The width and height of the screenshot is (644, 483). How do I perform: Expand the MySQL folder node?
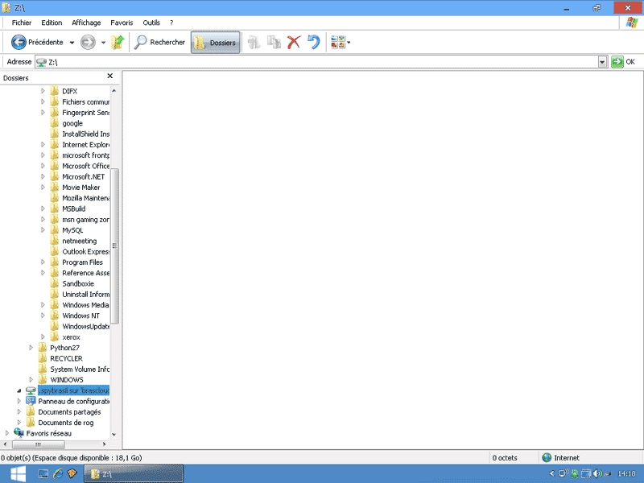(43, 230)
